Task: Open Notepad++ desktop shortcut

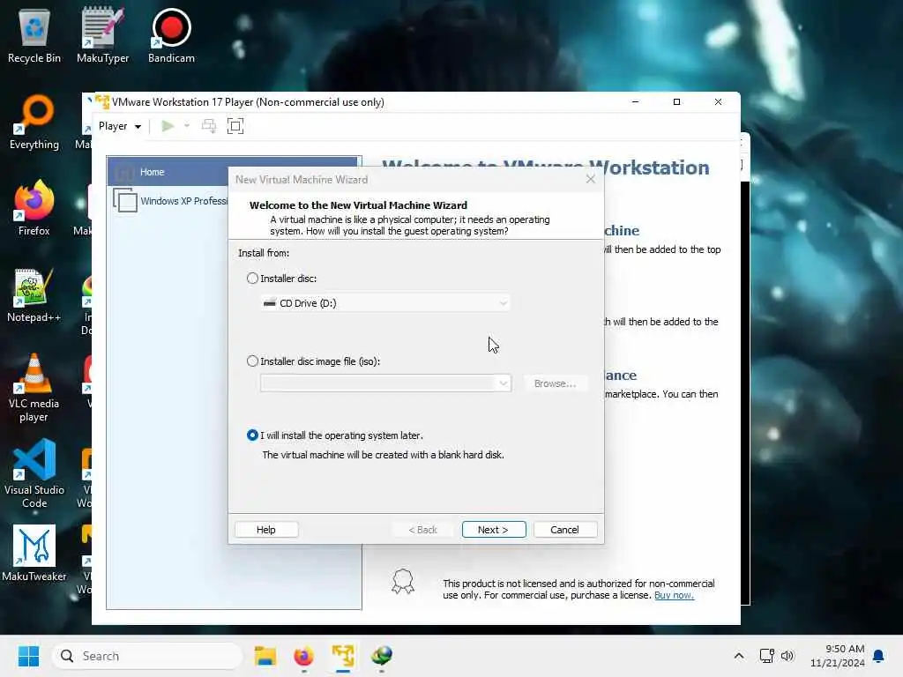Action: (x=34, y=294)
